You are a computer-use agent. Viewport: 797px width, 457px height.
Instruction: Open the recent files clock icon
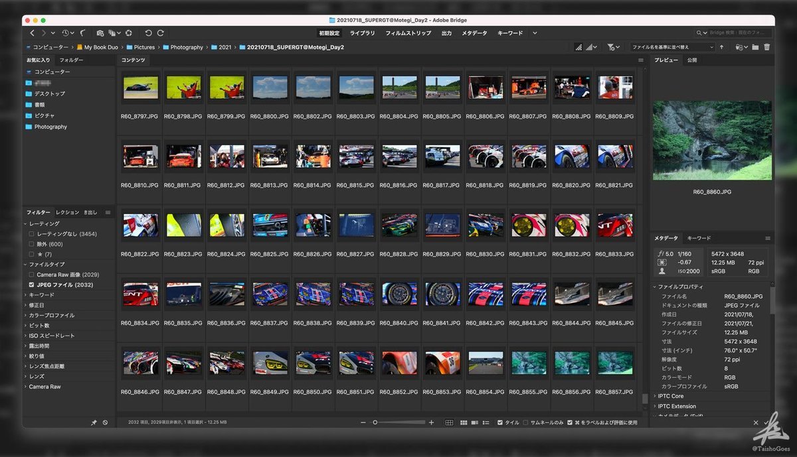pos(66,33)
